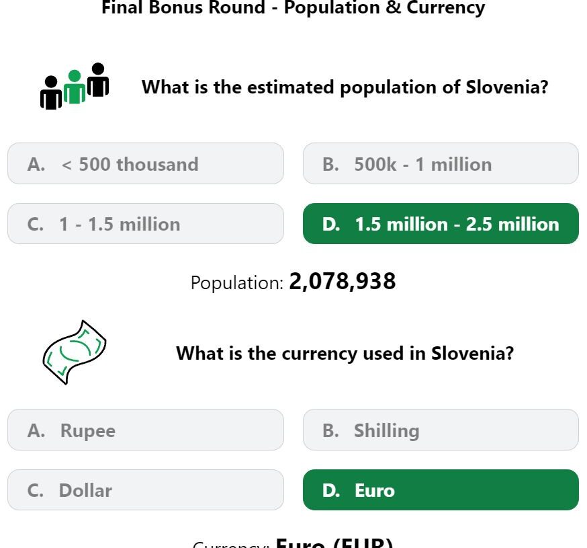The image size is (587, 548).
Task: Click the currency used in Slovenia question
Action: click(x=345, y=354)
